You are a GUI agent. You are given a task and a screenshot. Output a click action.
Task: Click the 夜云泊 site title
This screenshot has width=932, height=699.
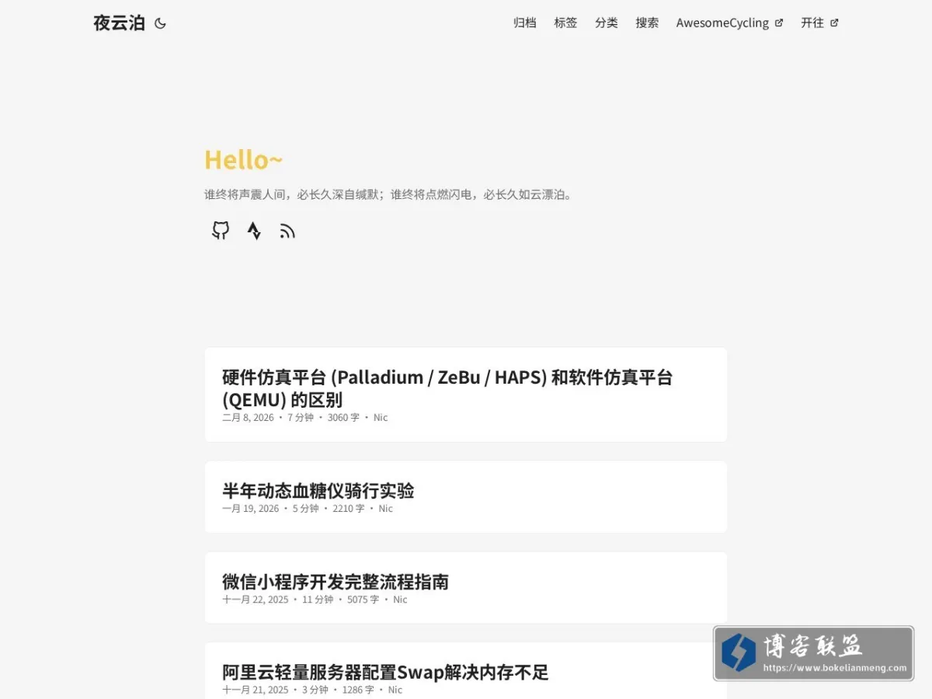coord(119,23)
